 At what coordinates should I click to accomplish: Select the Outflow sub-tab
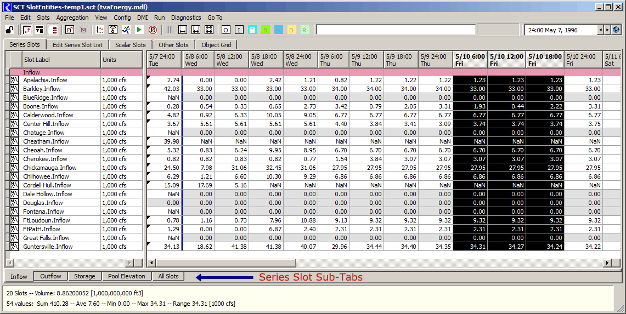(50, 276)
